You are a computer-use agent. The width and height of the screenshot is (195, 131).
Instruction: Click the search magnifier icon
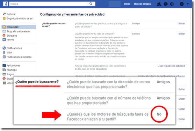tap(91, 4)
